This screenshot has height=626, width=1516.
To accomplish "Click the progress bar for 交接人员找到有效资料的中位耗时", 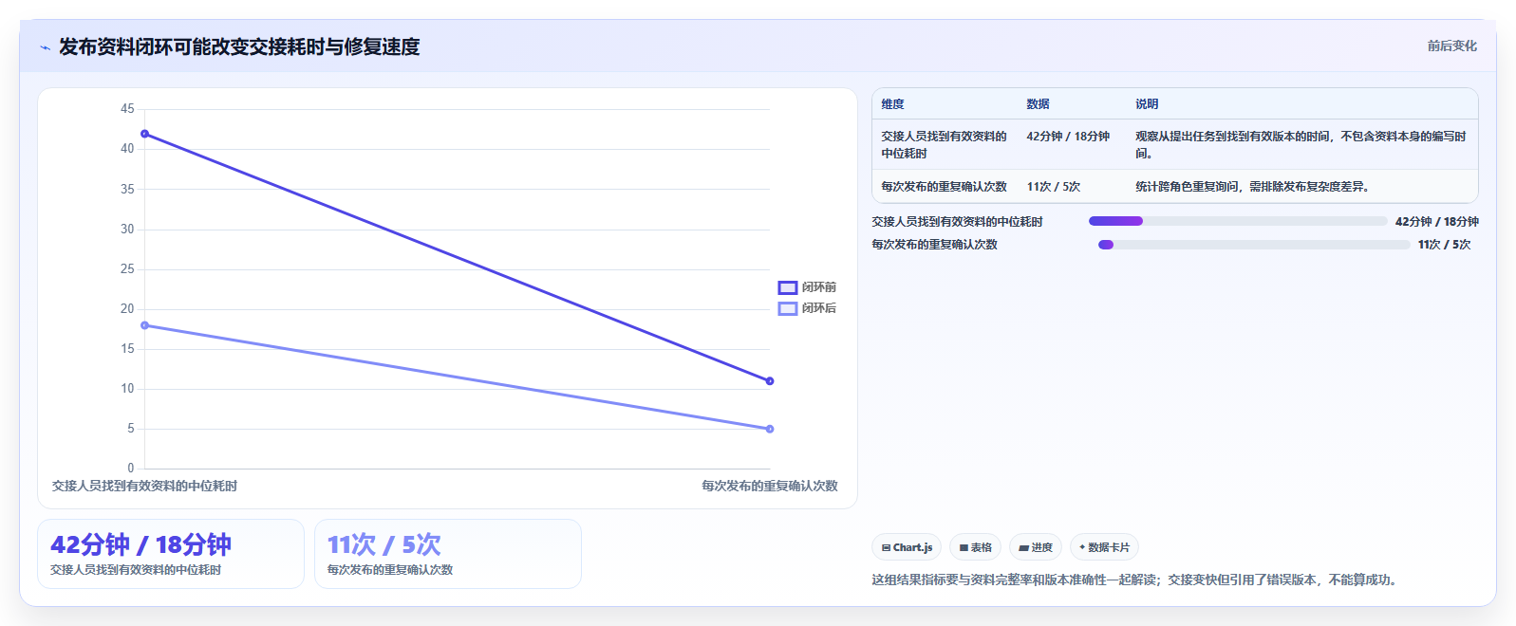I will [x=1238, y=221].
